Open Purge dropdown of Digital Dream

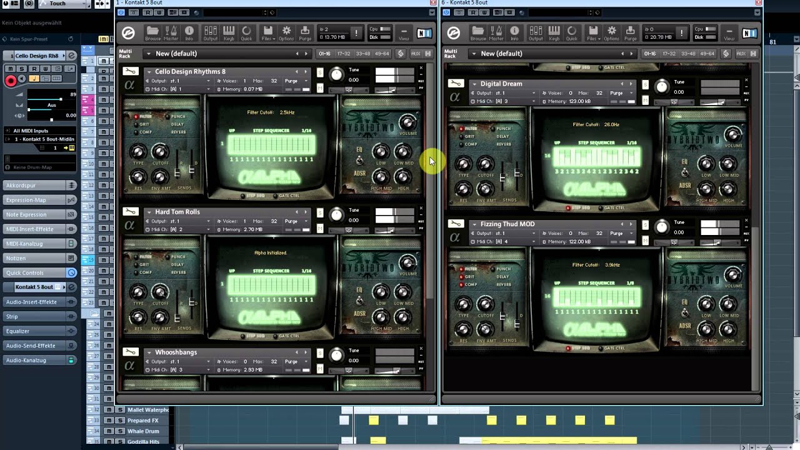click(x=620, y=93)
